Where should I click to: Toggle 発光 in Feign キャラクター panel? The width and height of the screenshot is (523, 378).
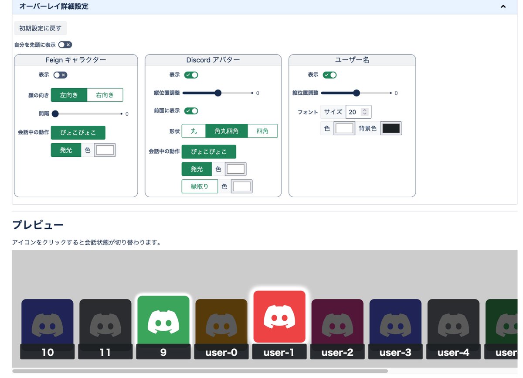coord(66,150)
